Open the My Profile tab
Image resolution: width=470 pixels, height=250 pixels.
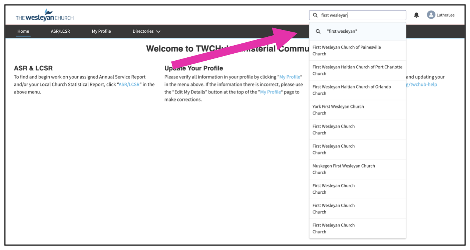pyautogui.click(x=101, y=31)
